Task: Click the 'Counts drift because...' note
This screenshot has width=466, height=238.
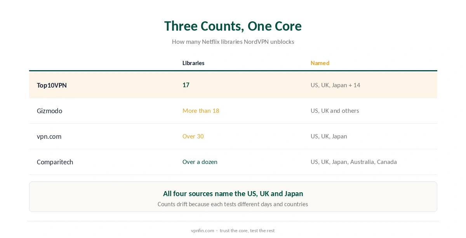Action: (x=233, y=204)
